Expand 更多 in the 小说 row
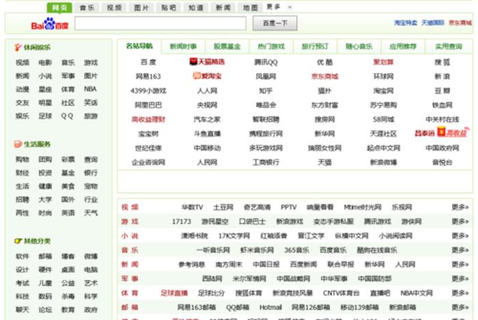Screen dimensions: 478x320 tap(460, 236)
